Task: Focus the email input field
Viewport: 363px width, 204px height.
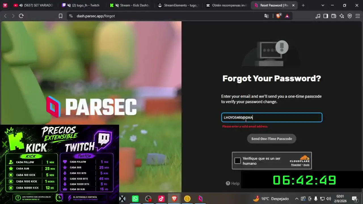Action: (x=272, y=118)
